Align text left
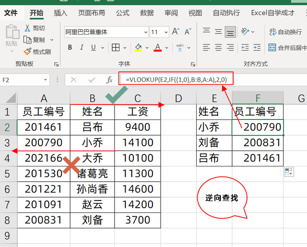Image resolution: width=307 pixels, height=247 pixels. point(206,47)
